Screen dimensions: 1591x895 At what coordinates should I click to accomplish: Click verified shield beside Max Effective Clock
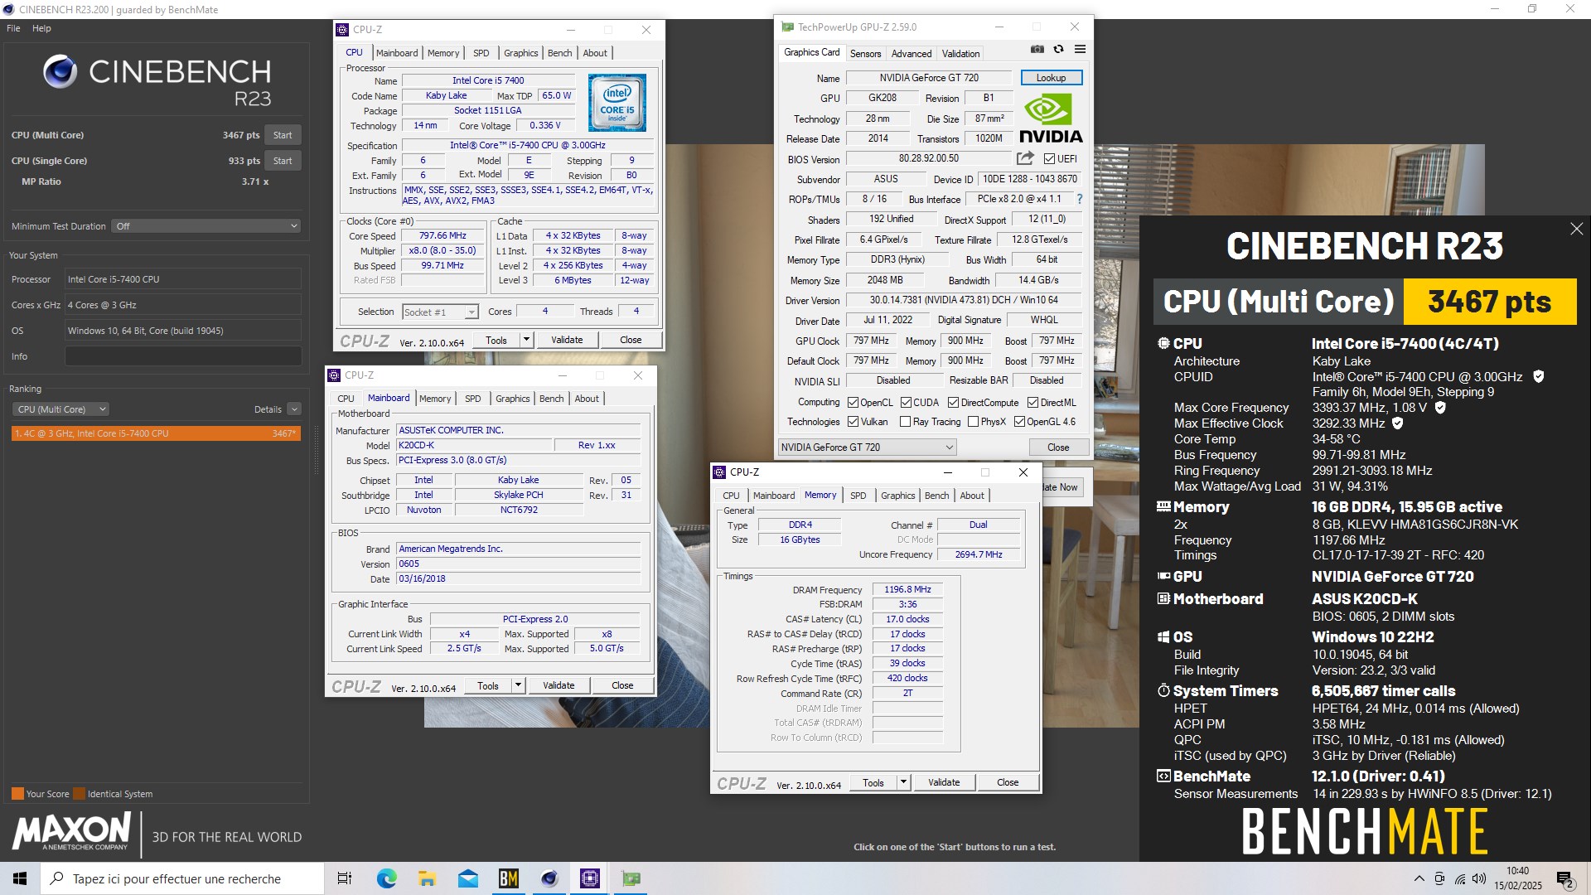[x=1397, y=423]
